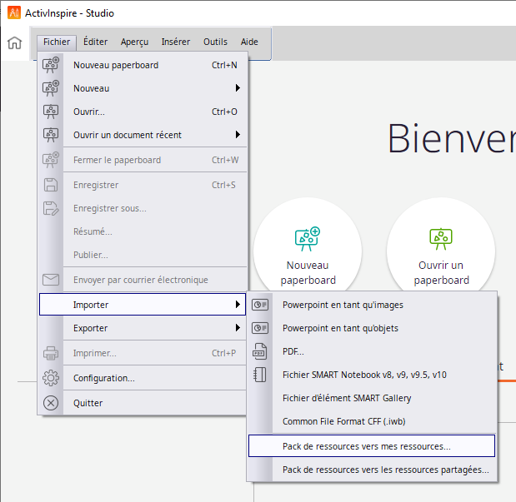The height and width of the screenshot is (502, 516).
Task: Click the Nouveau paperboard round button
Action: 308,251
